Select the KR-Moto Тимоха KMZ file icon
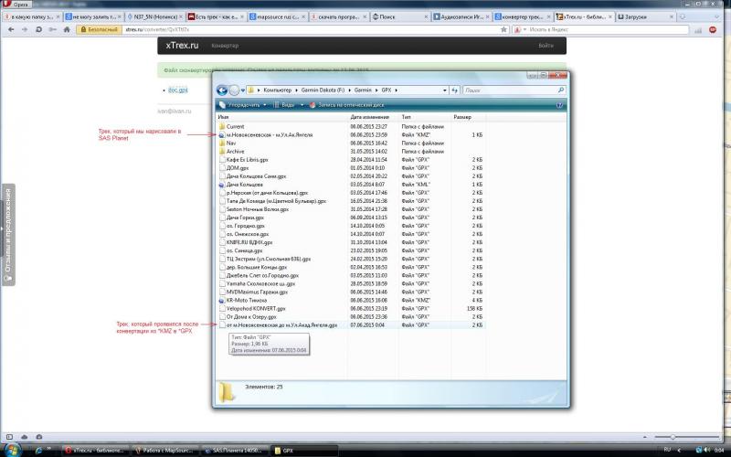 [x=222, y=300]
